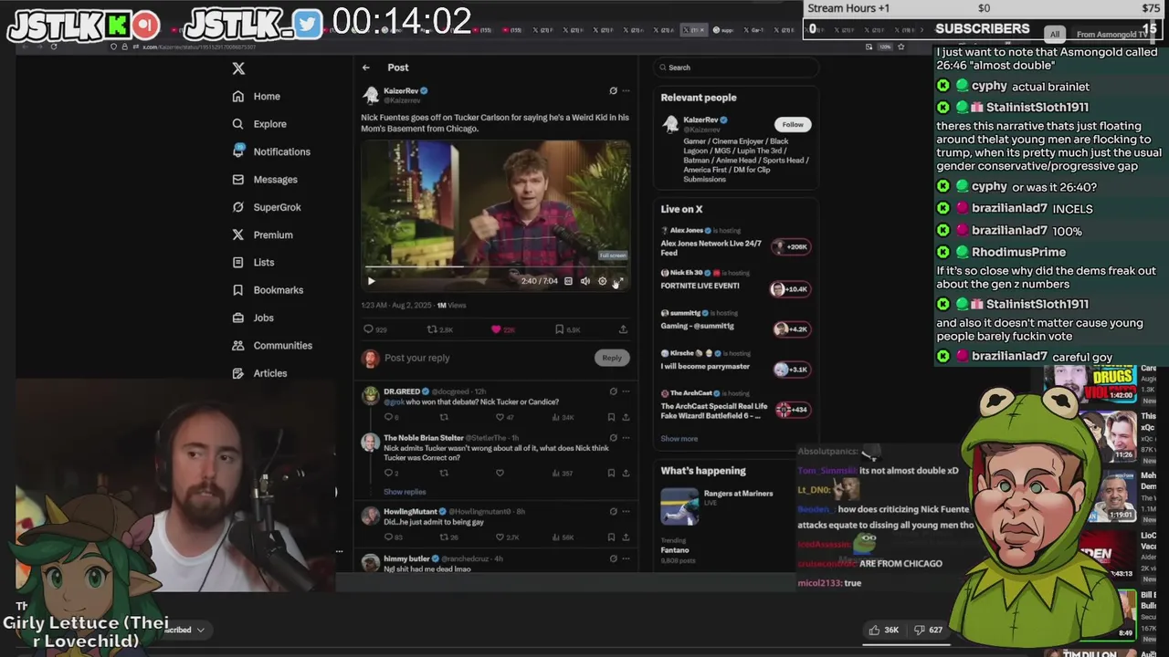
Task: Click the YouTube like button showing 36K
Action: point(883,630)
